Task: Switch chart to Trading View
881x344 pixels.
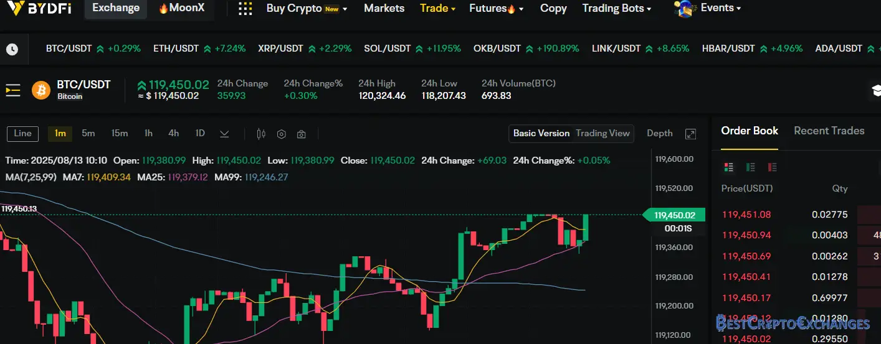Action: (602, 133)
